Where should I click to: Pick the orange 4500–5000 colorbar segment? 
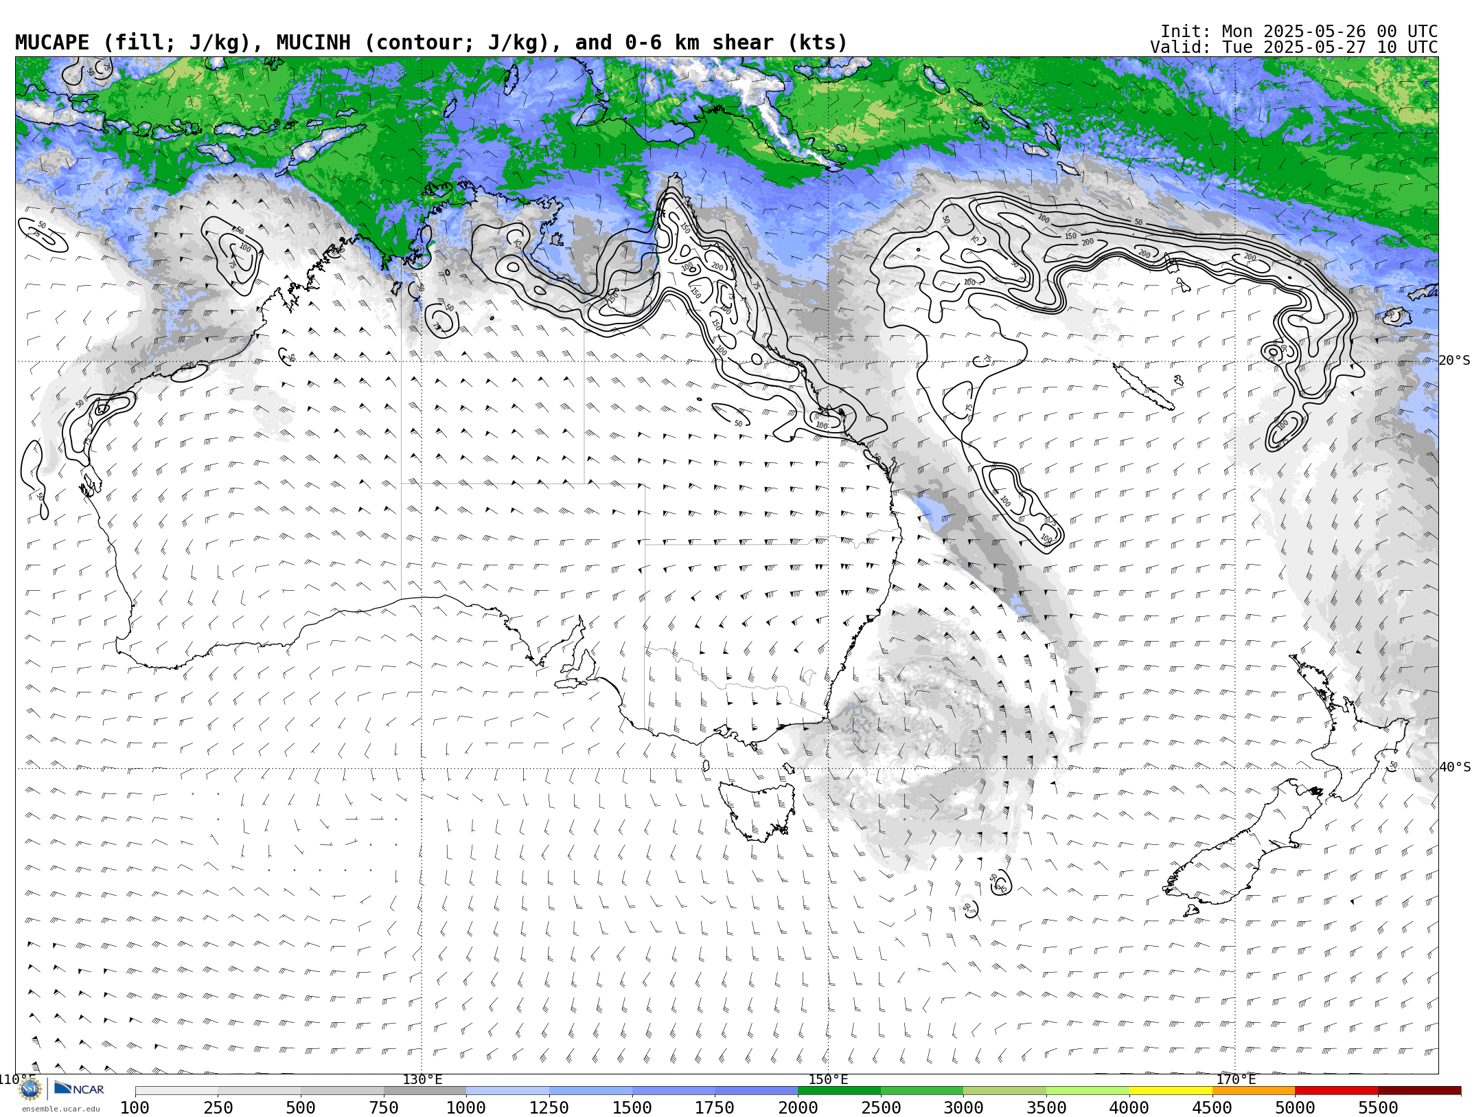pyautogui.click(x=1254, y=1091)
